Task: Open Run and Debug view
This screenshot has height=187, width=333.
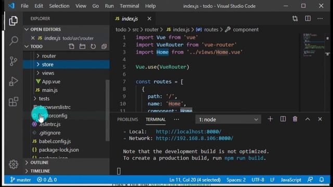Action: click(13, 82)
